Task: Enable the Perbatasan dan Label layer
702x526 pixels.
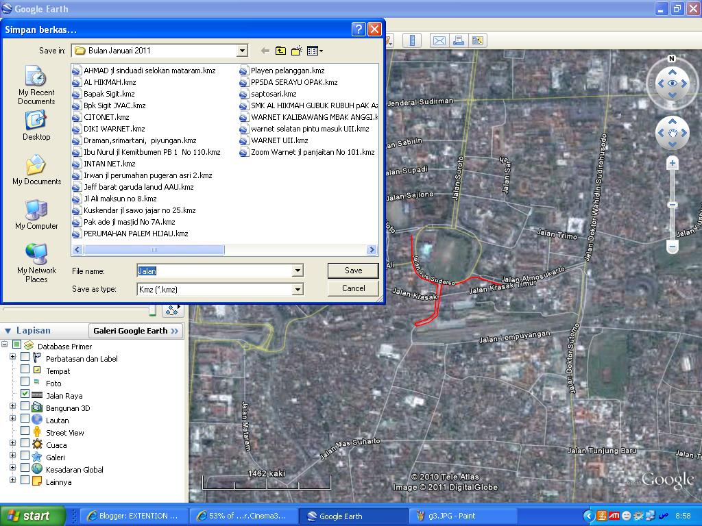Action: click(x=25, y=357)
